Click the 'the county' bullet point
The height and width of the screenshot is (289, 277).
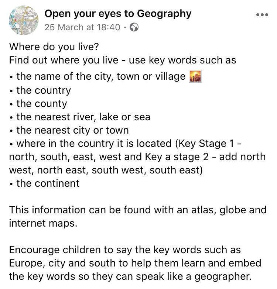(41, 104)
